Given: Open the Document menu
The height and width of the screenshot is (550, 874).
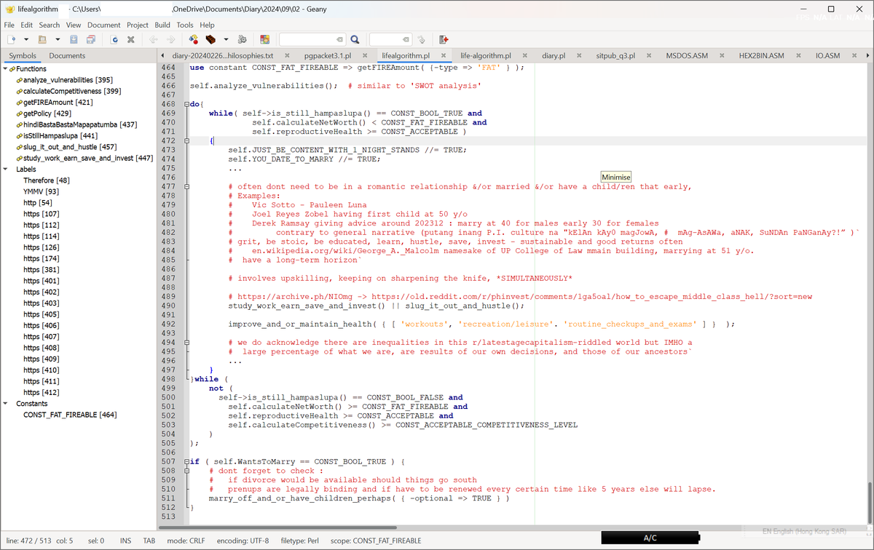Looking at the screenshot, I should [104, 25].
